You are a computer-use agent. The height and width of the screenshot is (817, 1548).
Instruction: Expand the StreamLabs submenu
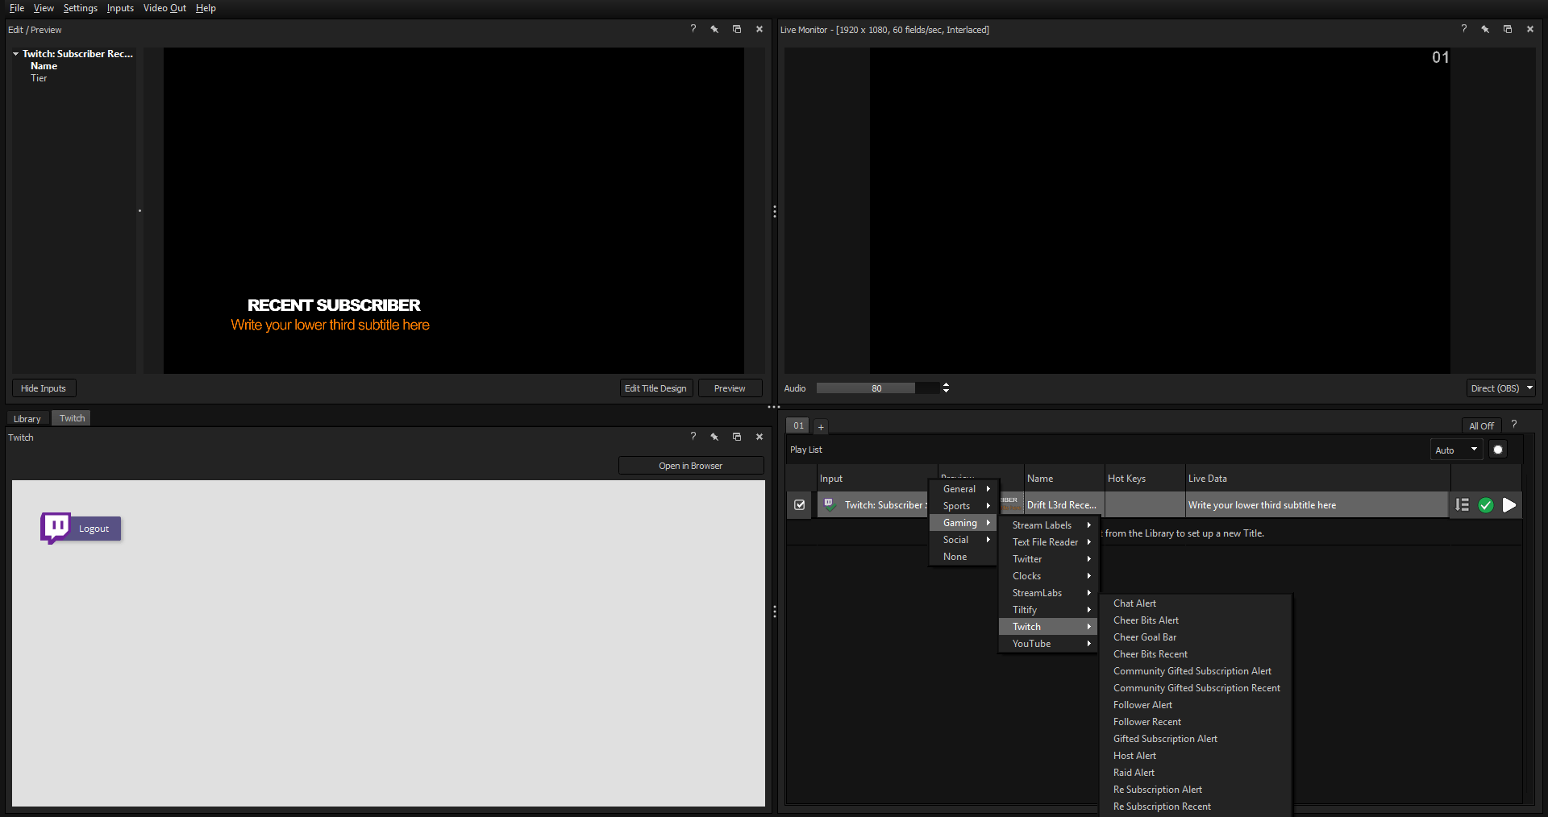1048,593
